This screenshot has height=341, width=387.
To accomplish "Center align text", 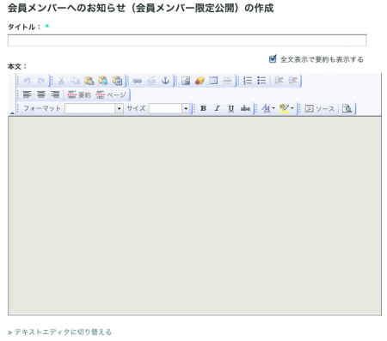I will point(41,94).
